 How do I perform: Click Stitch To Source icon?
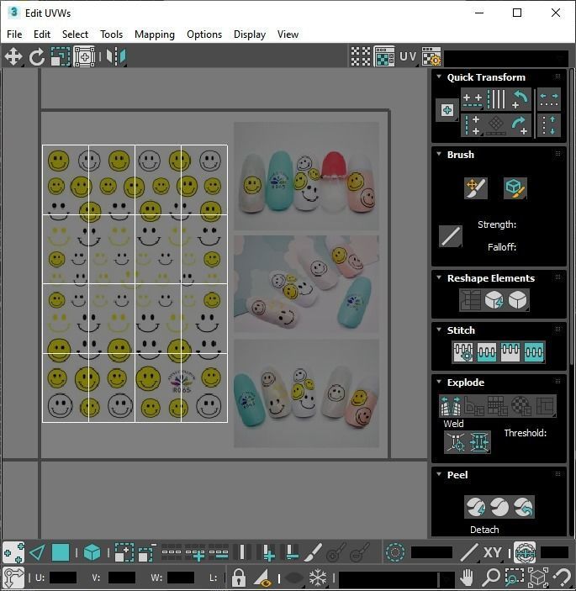tap(510, 352)
